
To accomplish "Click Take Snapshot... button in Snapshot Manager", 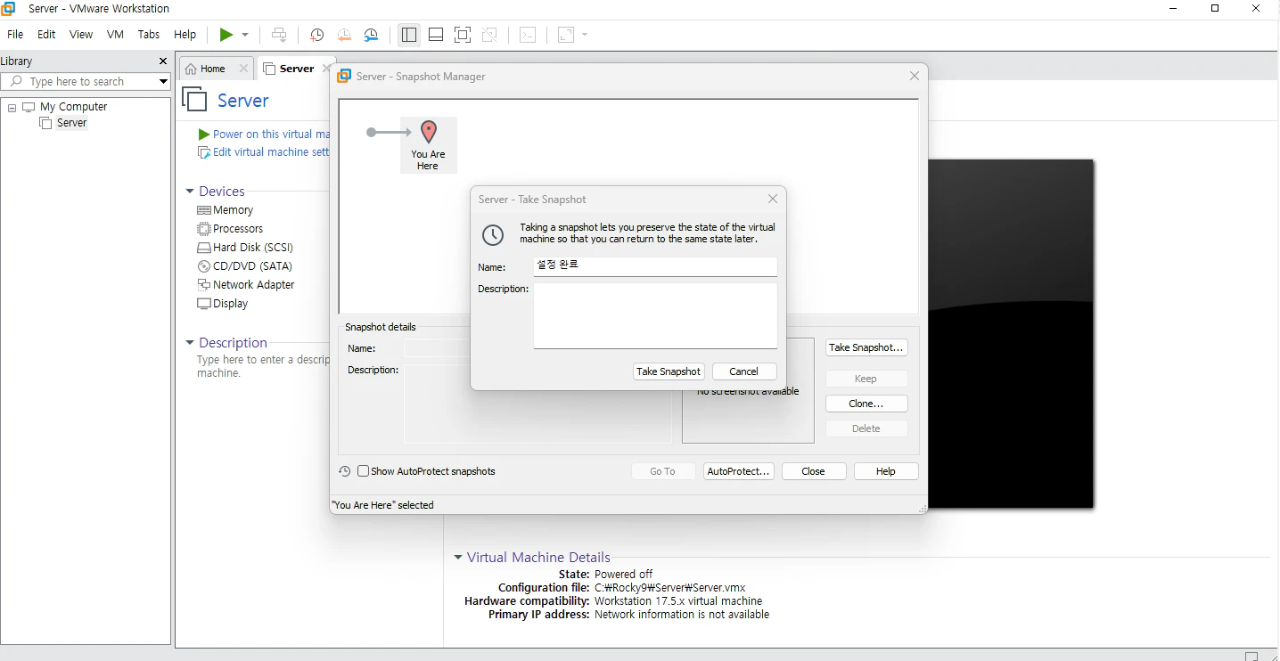I will [866, 347].
